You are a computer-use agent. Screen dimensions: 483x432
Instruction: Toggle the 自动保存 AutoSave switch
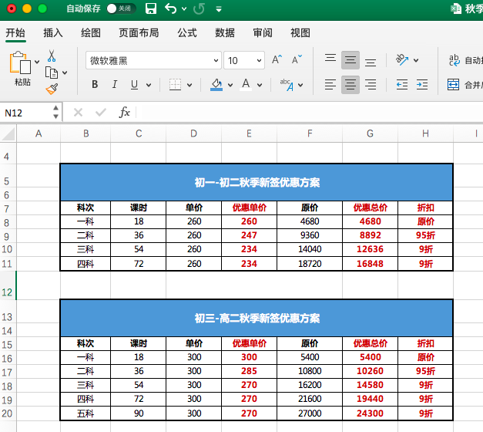click(x=121, y=8)
